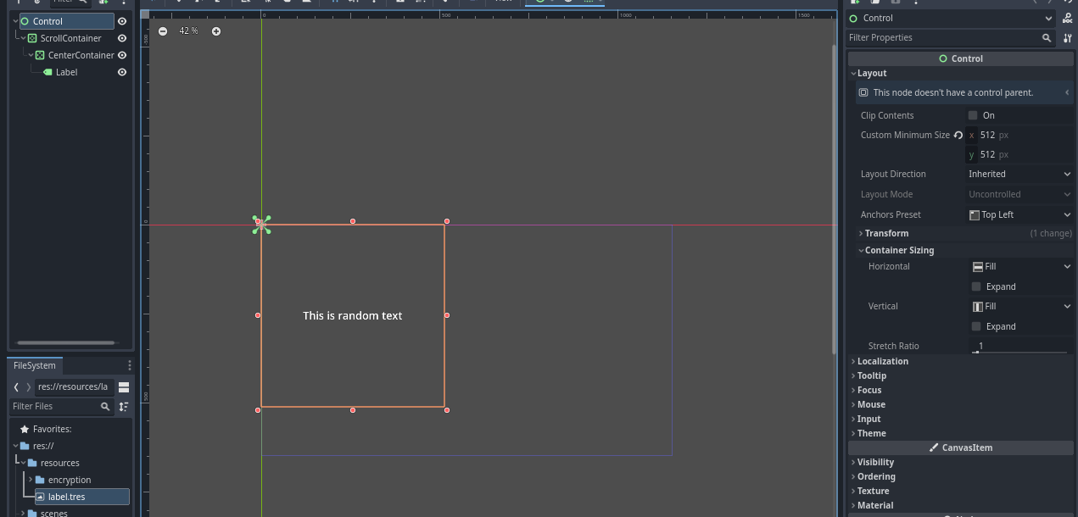This screenshot has width=1078, height=517.
Task: Expand the Transform section
Action: coord(965,233)
